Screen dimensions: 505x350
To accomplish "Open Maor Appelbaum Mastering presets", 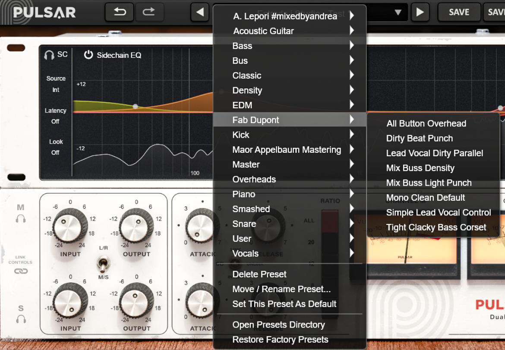I will (x=290, y=149).
